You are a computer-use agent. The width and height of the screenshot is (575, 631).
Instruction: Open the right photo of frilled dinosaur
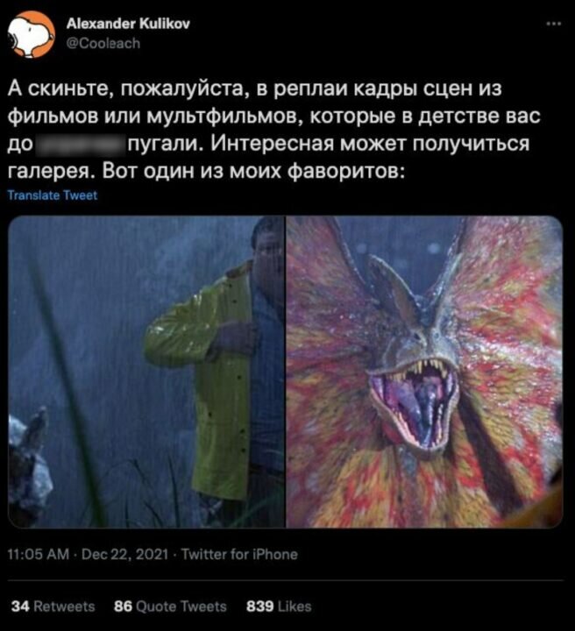click(x=424, y=372)
